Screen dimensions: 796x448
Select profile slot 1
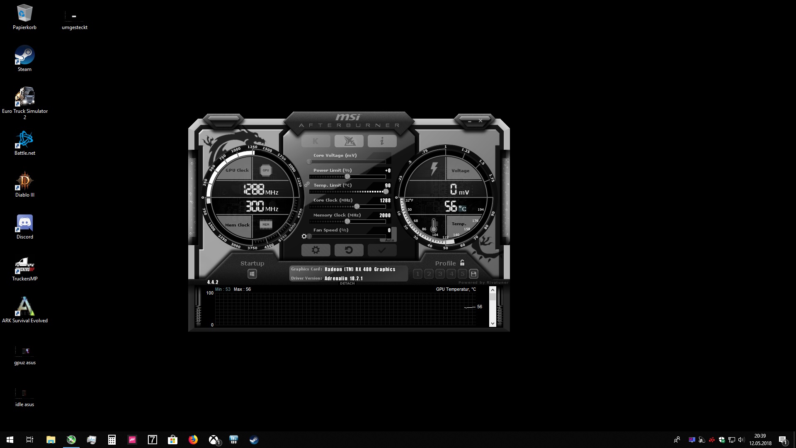pyautogui.click(x=418, y=274)
